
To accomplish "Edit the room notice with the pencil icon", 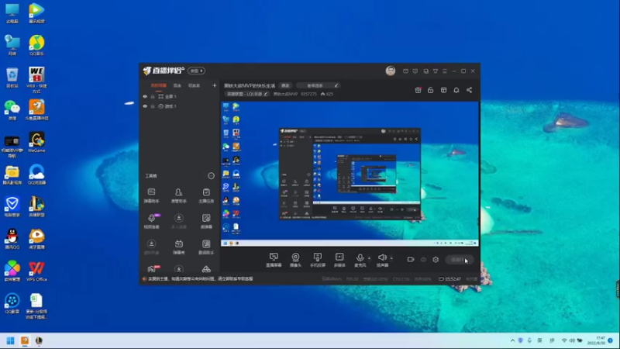I will point(336,85).
